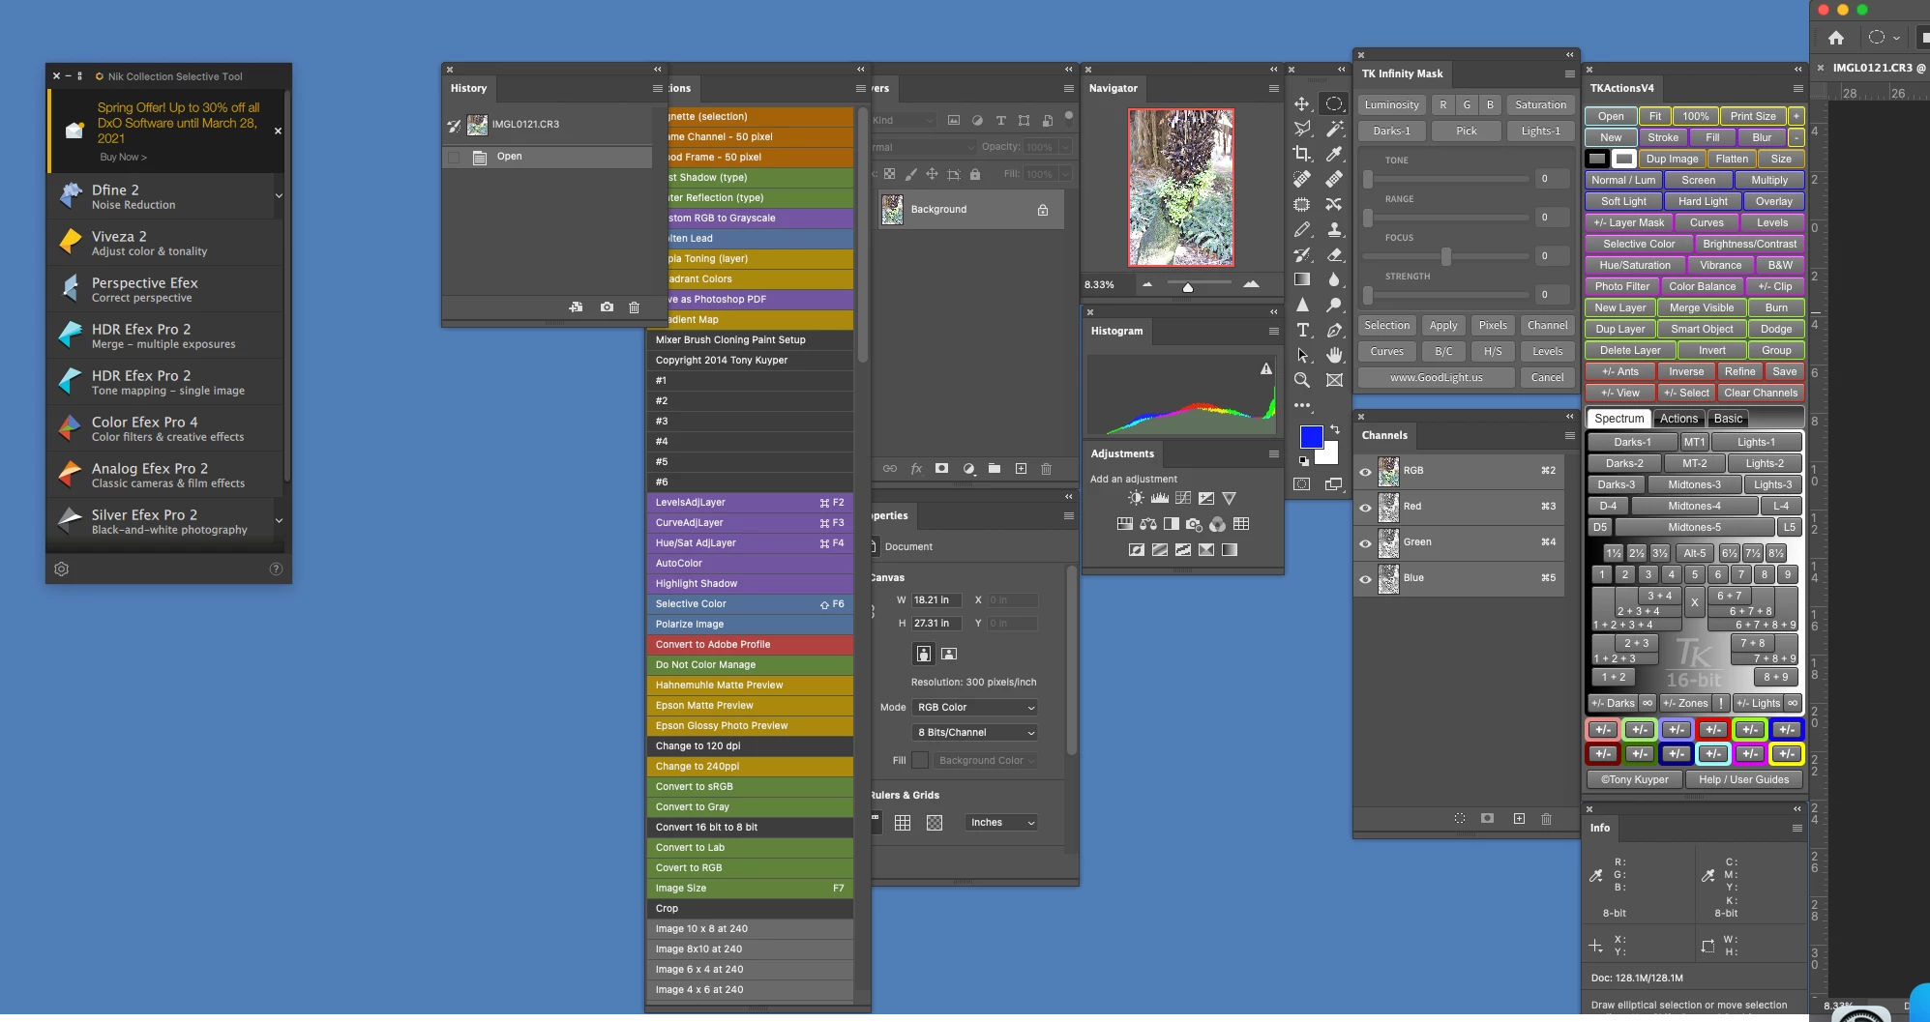Set canvas orientation to landscape

point(949,654)
